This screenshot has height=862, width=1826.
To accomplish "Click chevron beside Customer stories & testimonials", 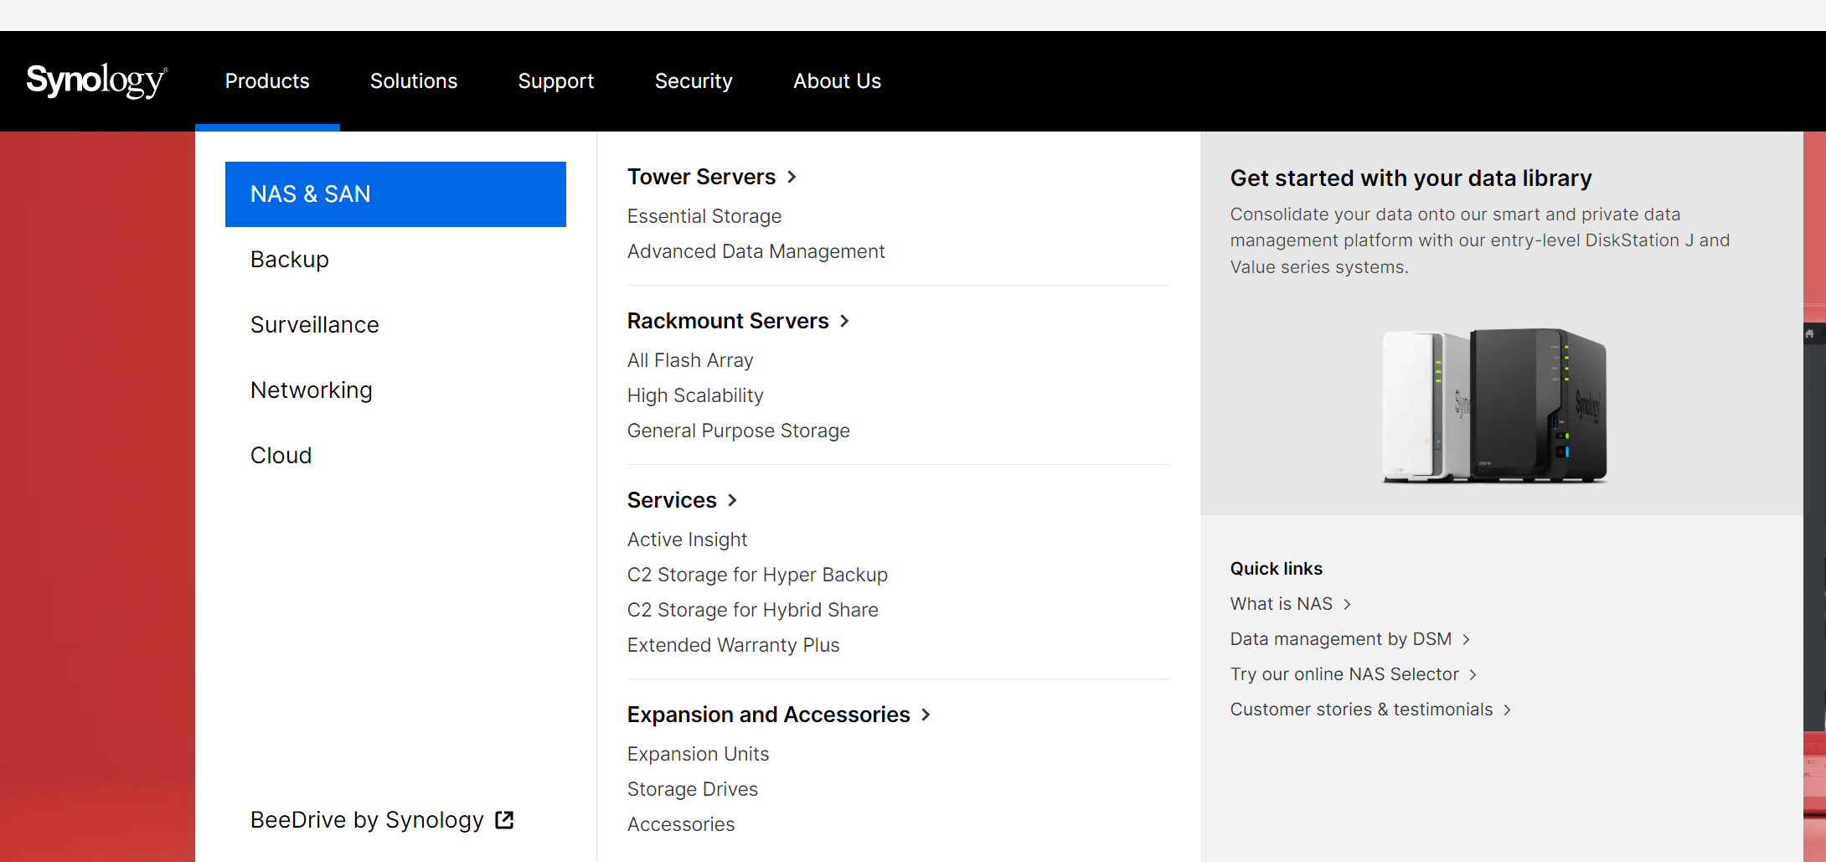I will 1507,710.
